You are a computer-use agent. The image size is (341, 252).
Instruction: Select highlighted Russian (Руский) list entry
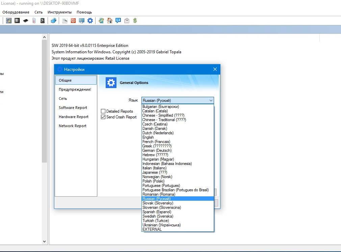coord(178,199)
